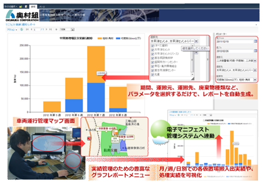Open the 運搬元 parameter dropdown

pos(255,61)
